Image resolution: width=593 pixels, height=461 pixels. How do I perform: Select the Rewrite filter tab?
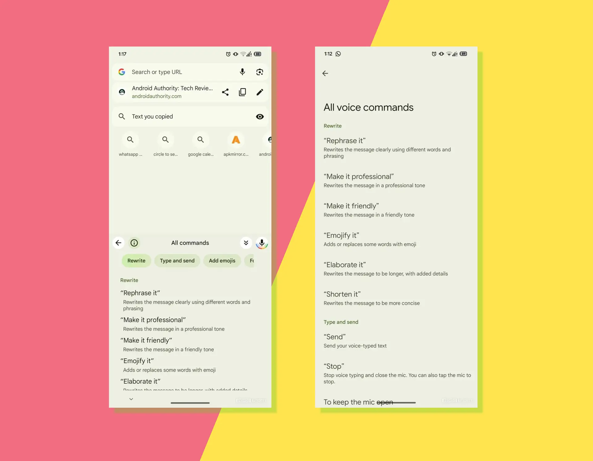click(136, 260)
